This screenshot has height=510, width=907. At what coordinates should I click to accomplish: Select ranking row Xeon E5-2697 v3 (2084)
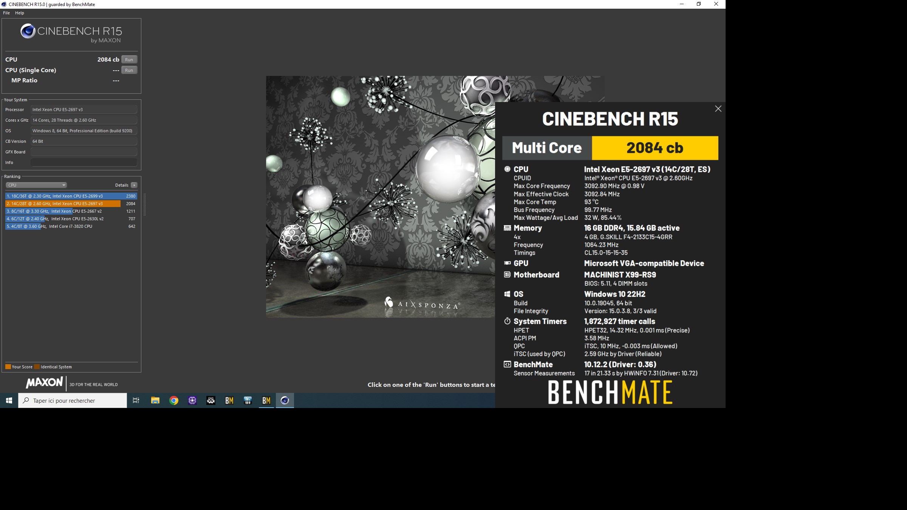coord(71,204)
